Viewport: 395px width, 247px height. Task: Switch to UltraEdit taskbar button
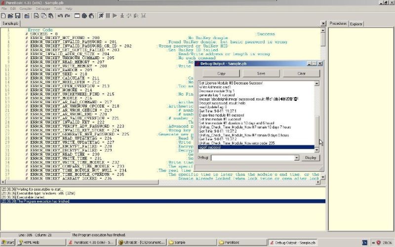point(142,243)
